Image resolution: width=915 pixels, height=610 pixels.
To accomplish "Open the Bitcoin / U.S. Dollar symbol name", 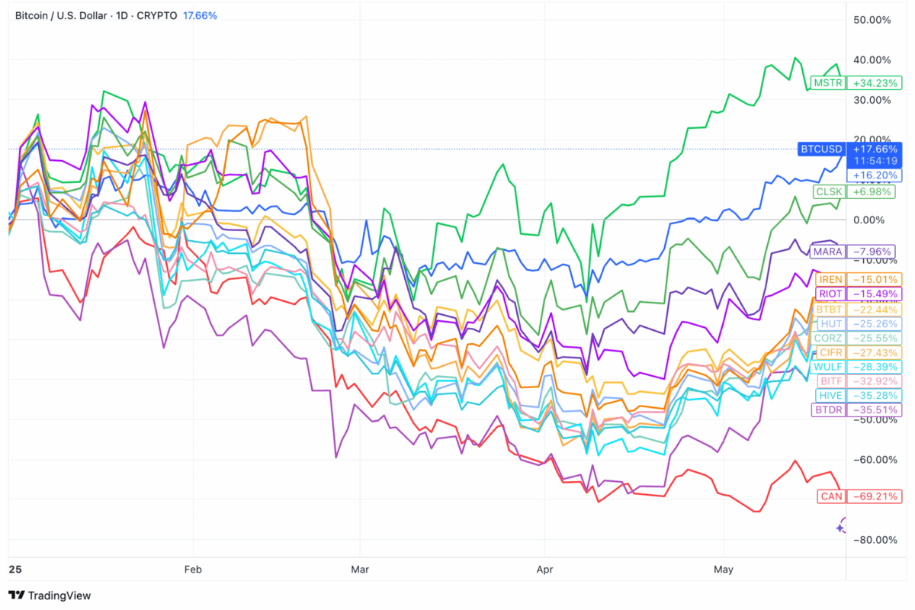I will click(61, 14).
